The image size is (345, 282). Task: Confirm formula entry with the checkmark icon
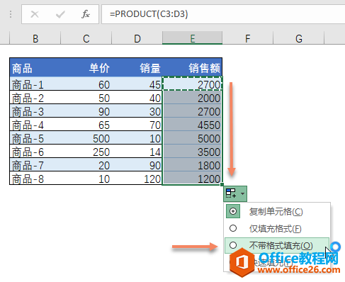pyautogui.click(x=60, y=15)
